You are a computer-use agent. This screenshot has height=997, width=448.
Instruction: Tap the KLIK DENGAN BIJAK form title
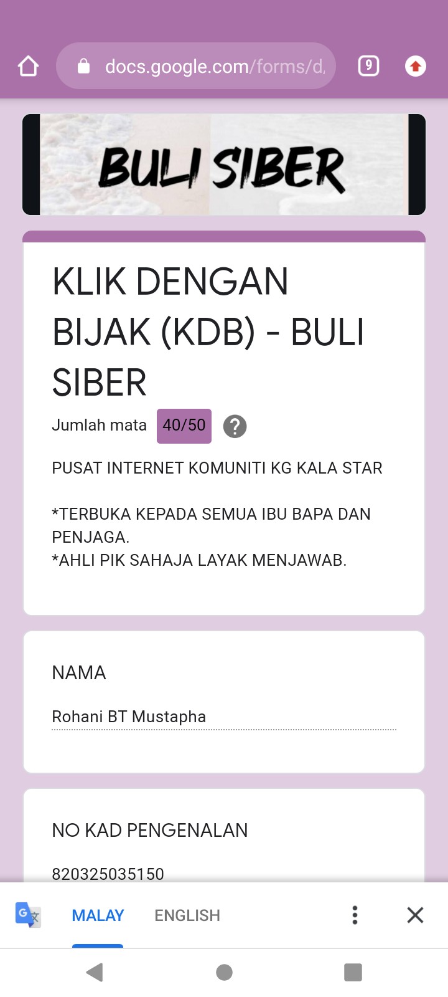pos(208,331)
